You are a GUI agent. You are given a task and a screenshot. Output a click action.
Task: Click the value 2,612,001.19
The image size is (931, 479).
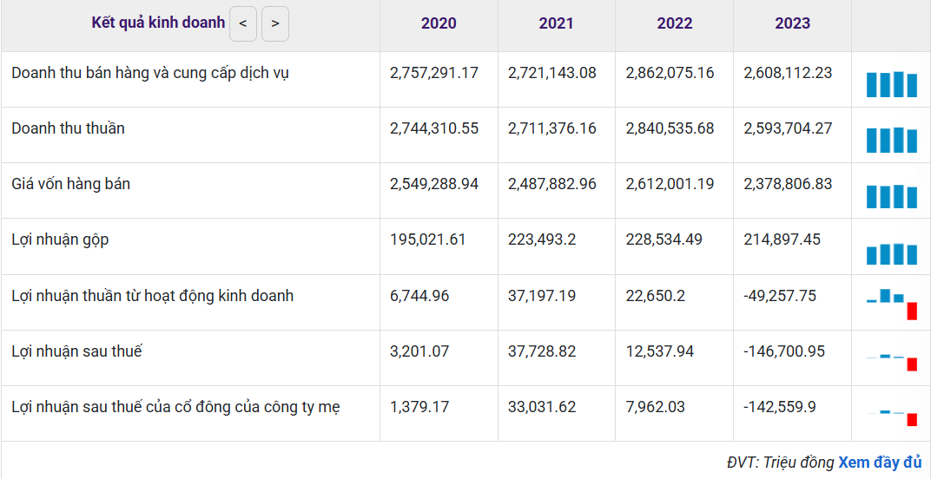[x=670, y=184]
